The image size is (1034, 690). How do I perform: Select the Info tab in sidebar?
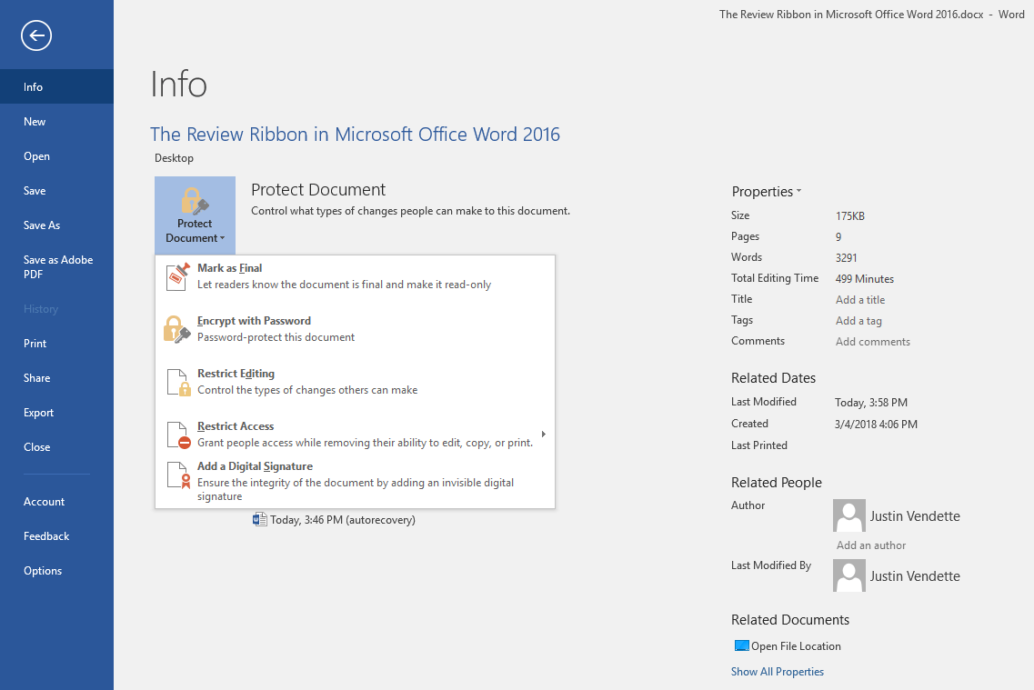pos(56,86)
